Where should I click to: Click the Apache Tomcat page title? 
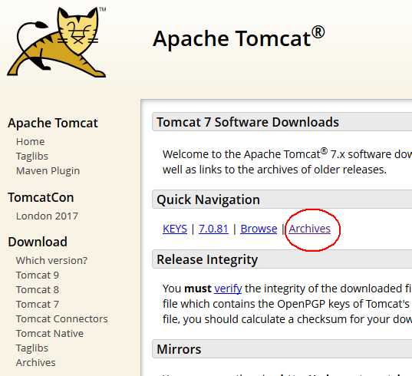click(x=239, y=38)
